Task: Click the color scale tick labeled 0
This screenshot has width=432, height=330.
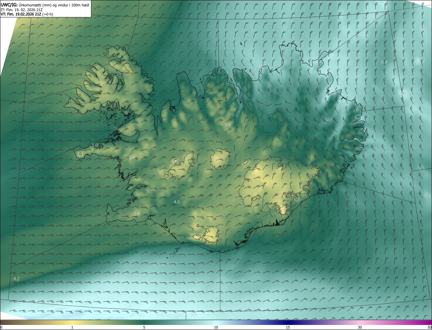Action: coord(1,327)
